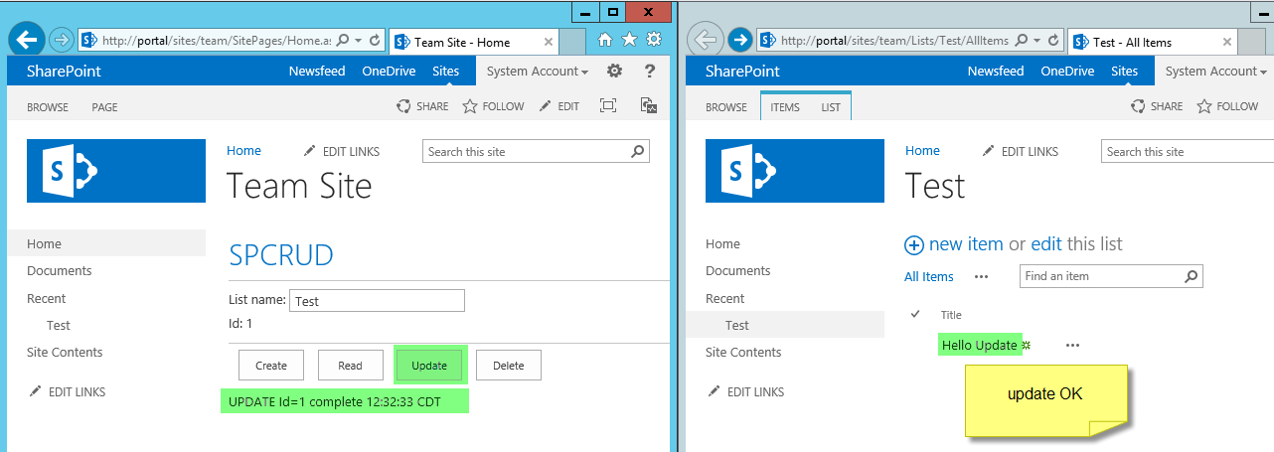Viewport: 1274px width, 452px height.
Task: Click in the Search this site box of Team Site
Action: coord(527,151)
